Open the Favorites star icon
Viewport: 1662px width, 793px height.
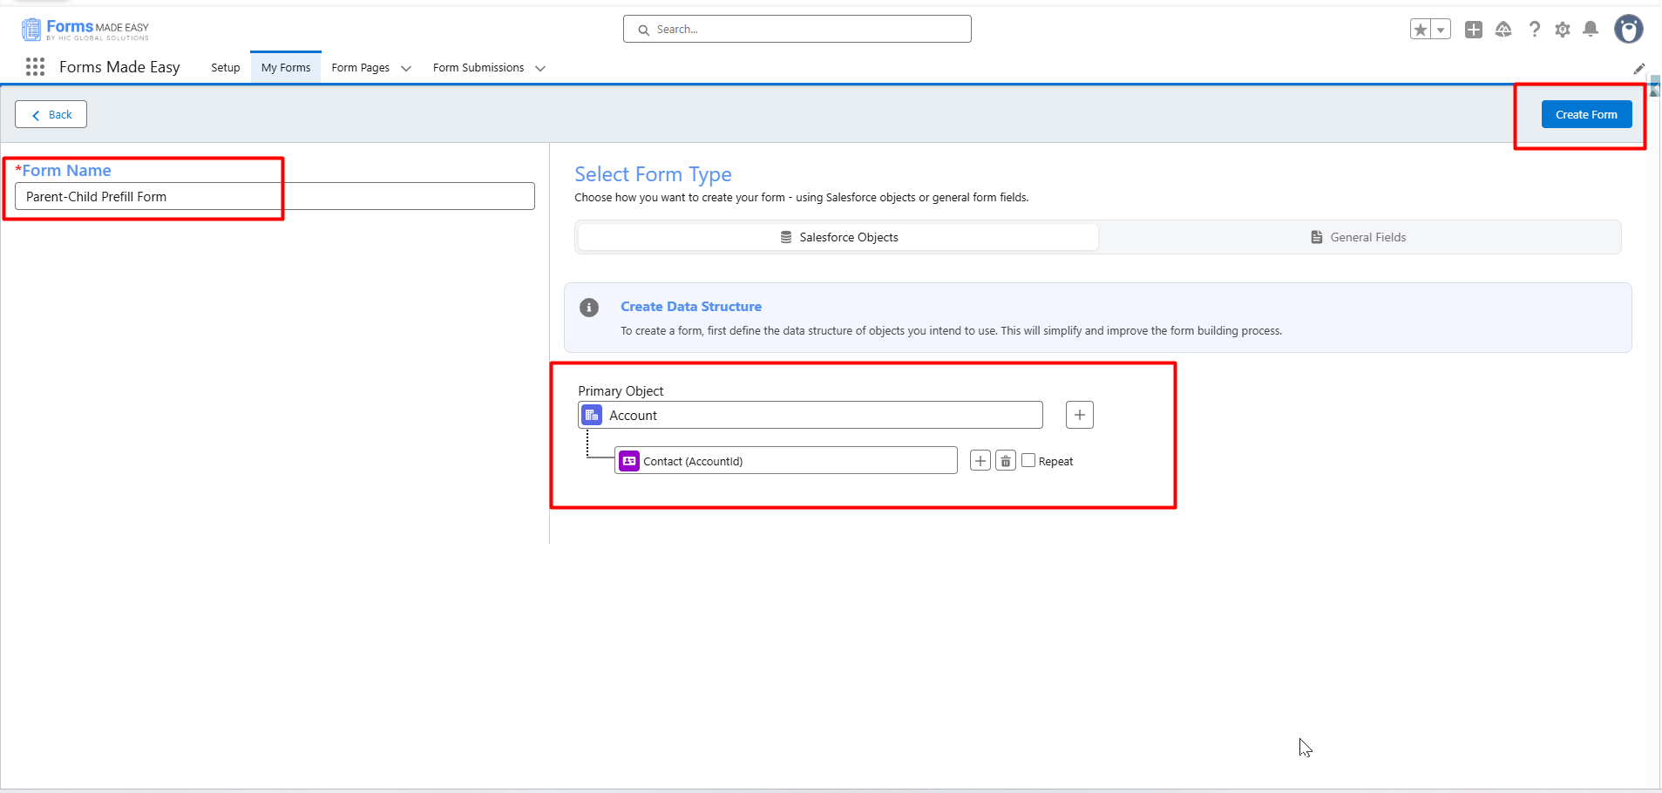(x=1421, y=30)
